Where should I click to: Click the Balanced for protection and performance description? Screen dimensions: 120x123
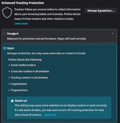(x=47, y=39)
